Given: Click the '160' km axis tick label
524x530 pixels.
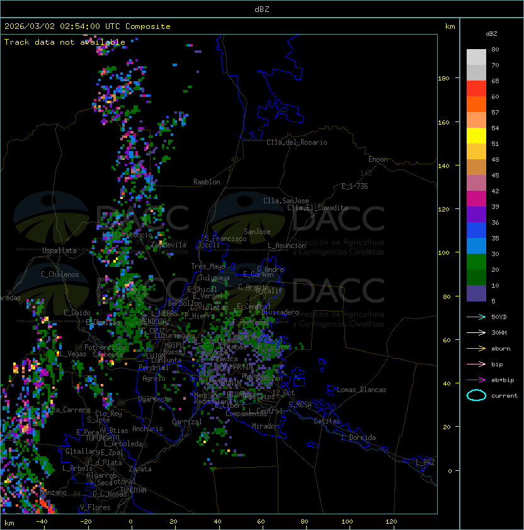Looking at the screenshot, I should click(443, 122).
